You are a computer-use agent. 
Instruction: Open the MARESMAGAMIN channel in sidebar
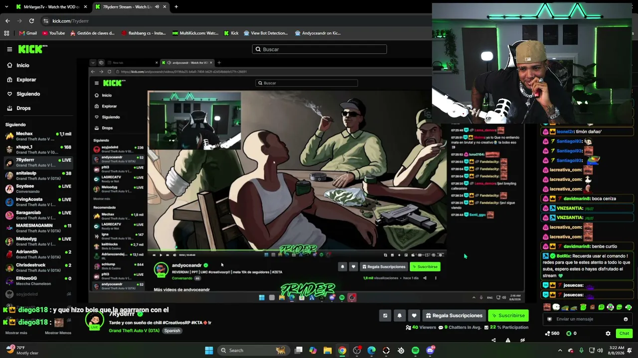[38, 228]
